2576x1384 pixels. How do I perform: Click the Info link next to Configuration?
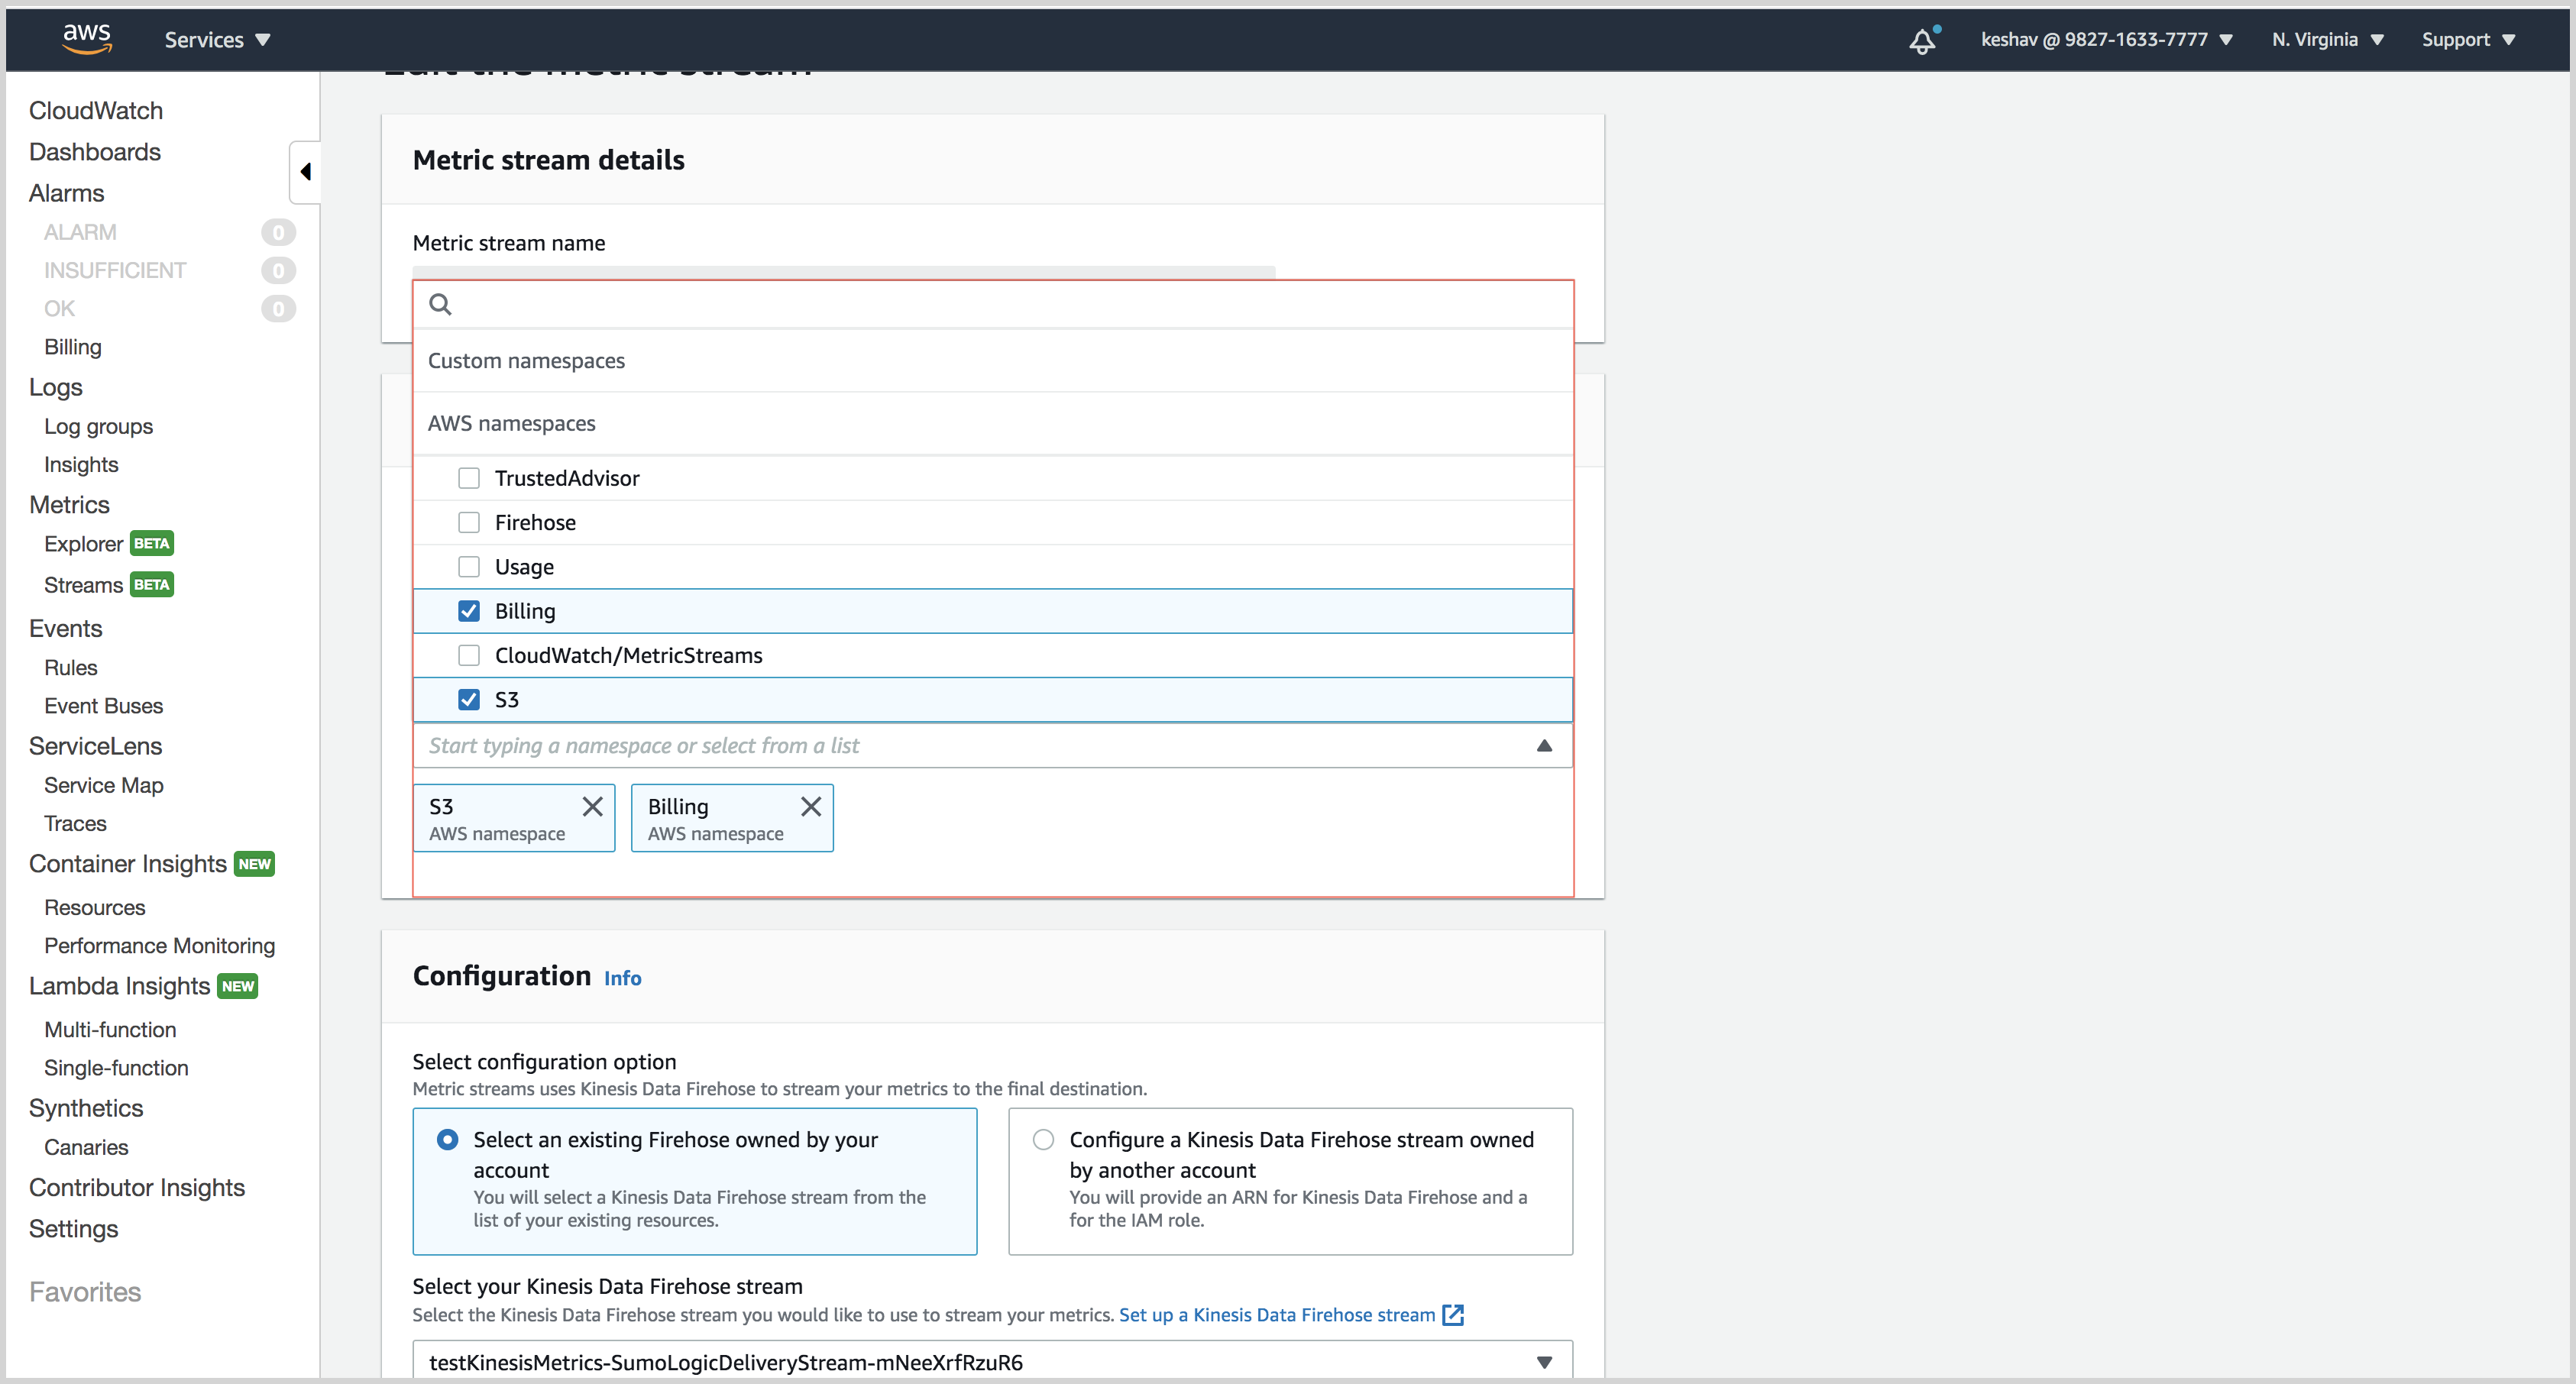pyautogui.click(x=622, y=977)
